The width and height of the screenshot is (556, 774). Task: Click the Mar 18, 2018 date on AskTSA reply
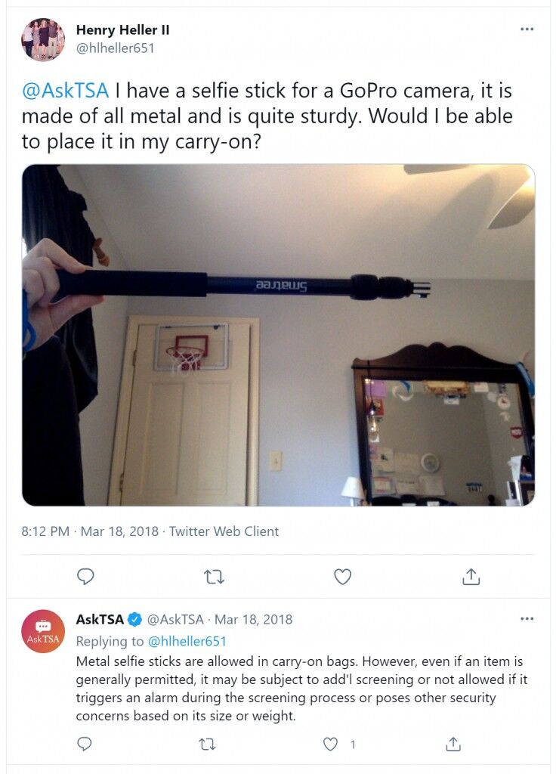pos(254,619)
